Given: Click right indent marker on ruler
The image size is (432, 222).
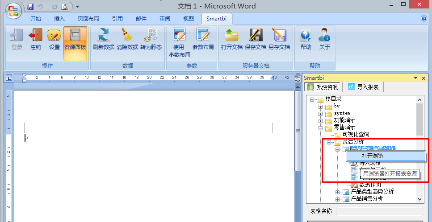Looking at the screenshot, I should [x=272, y=78].
